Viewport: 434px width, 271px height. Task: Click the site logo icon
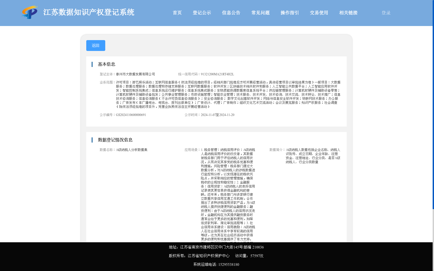point(30,12)
